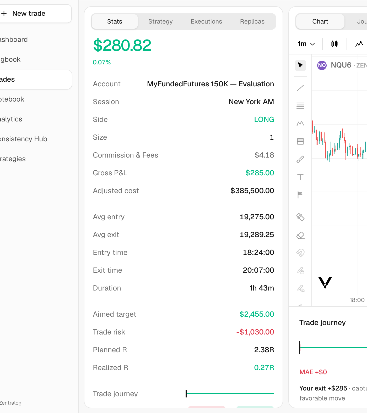Click the $285.00 gross P&L value
This screenshot has width=367, height=413.
click(x=260, y=173)
